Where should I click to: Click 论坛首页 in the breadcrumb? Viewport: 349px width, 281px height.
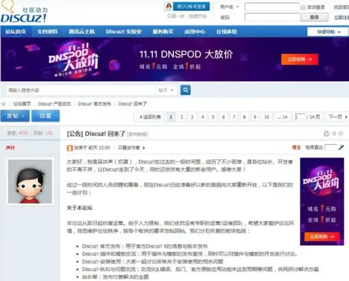pyautogui.click(x=22, y=104)
